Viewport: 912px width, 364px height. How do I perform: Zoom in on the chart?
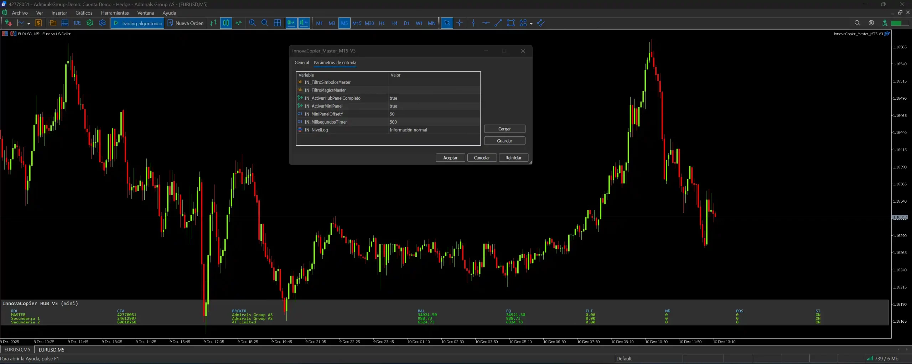(253, 23)
